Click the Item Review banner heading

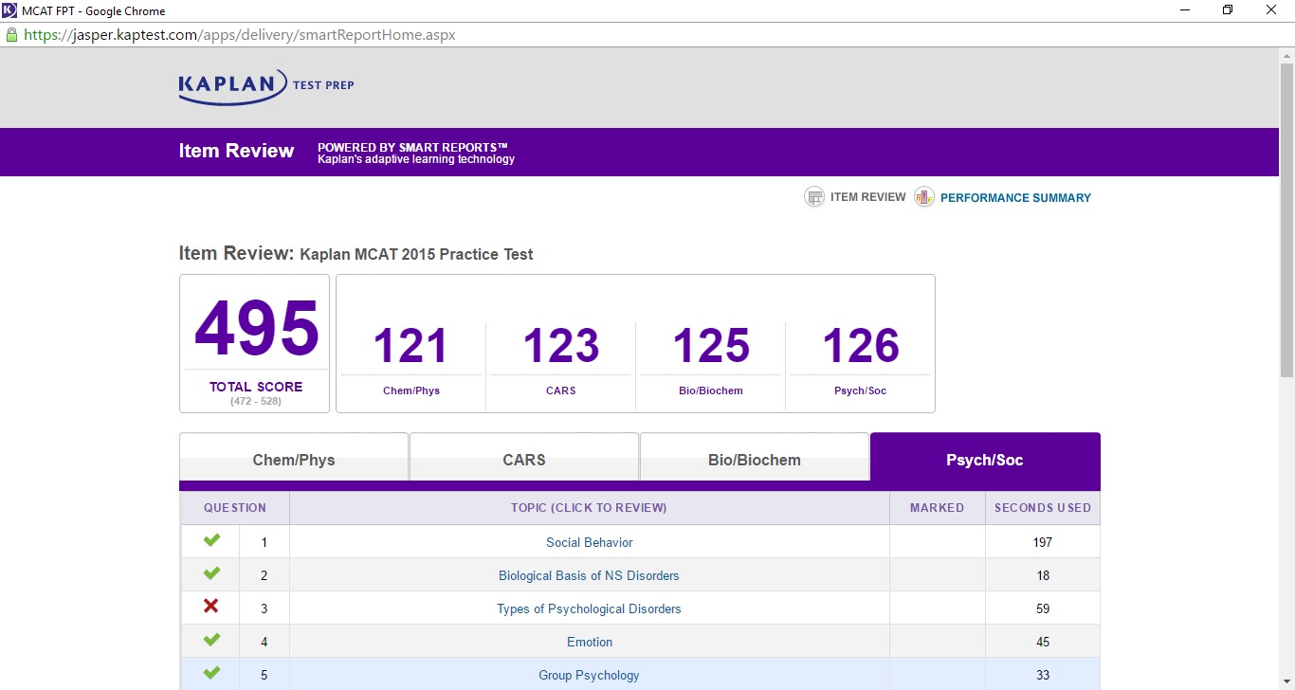[236, 151]
